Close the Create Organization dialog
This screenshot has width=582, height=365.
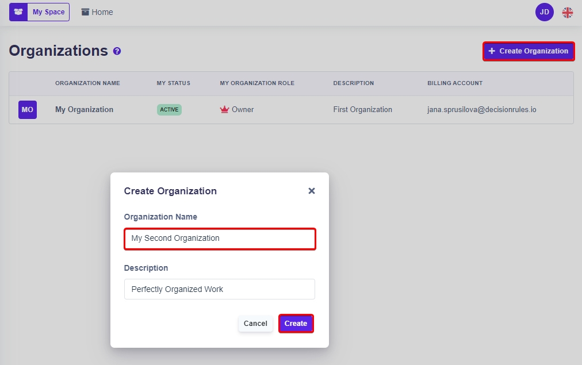312,191
